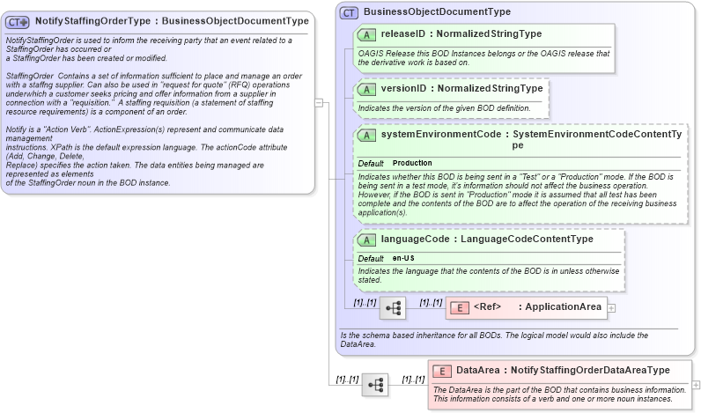Image resolution: width=701 pixels, height=413 pixels.
Task: Expand the DataArea element
Action: coord(696,385)
